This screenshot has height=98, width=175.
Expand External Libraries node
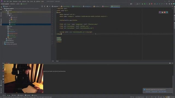pyautogui.click(x=3, y=42)
